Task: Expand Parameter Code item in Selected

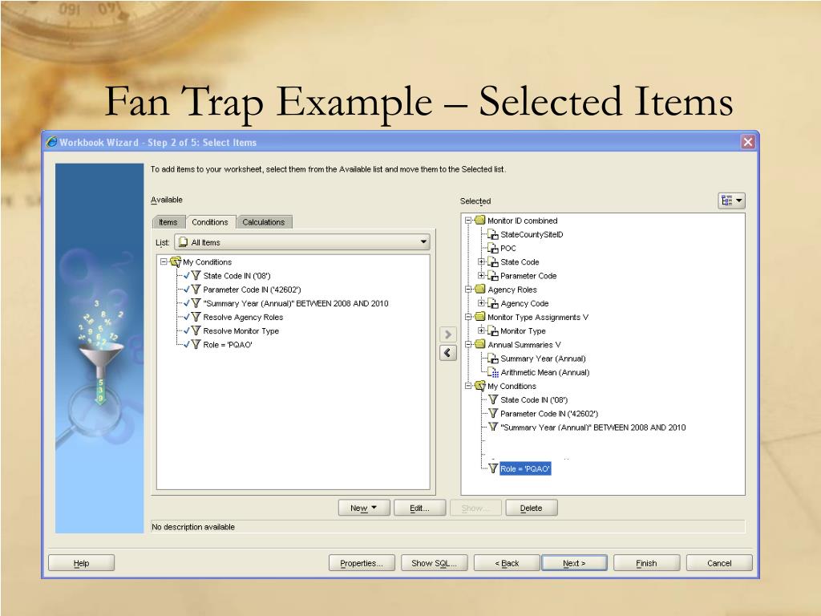Action: coord(481,275)
